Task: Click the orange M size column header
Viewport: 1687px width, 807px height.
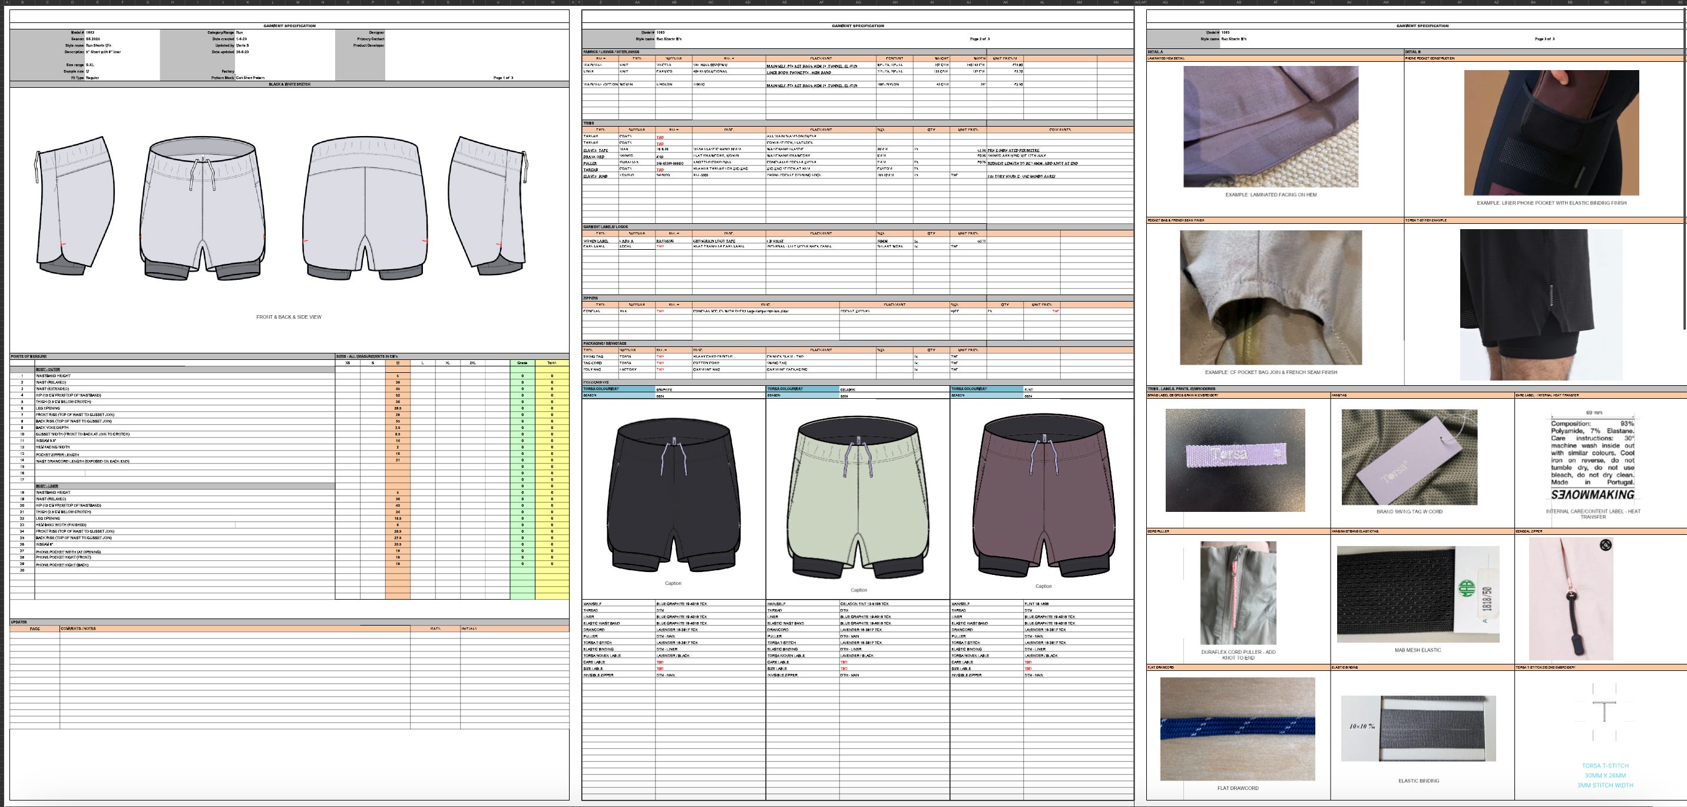Action: coord(398,362)
